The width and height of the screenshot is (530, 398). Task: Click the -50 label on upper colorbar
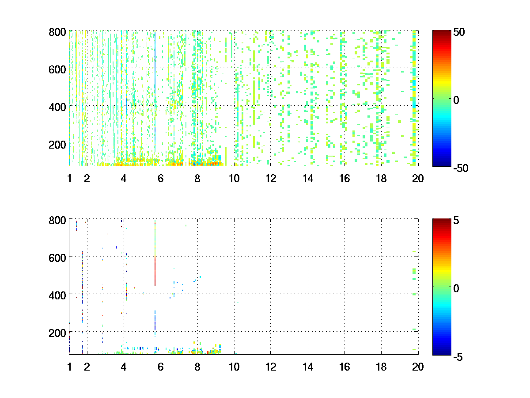[461, 168]
